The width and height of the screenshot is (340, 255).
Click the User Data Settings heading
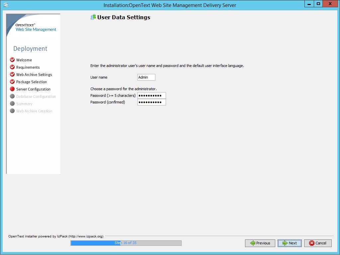[x=124, y=17]
